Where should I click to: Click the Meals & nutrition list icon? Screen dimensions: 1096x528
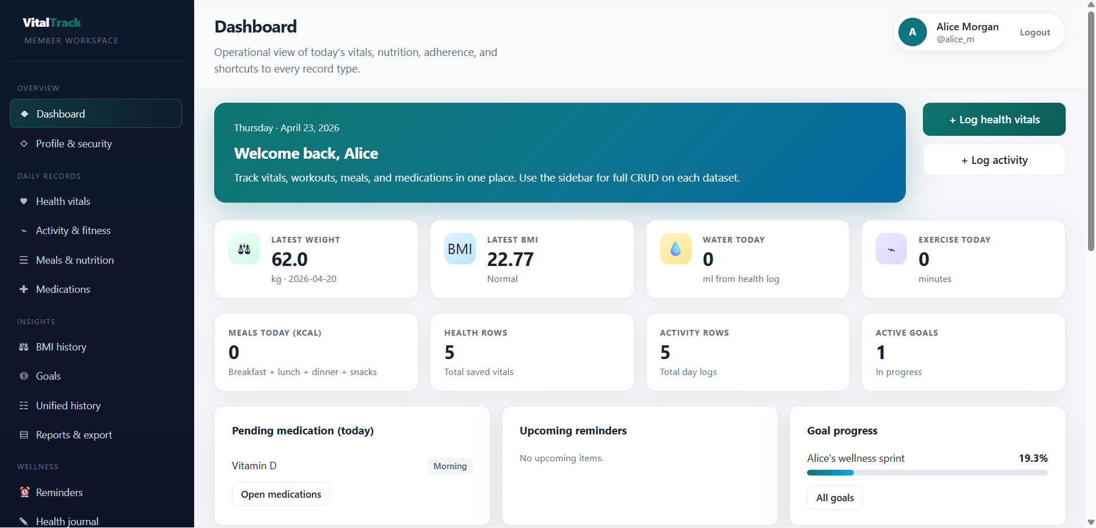pyautogui.click(x=23, y=260)
